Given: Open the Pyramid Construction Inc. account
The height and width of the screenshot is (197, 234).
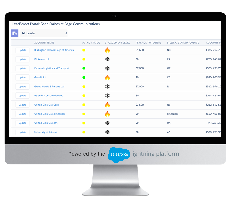Looking at the screenshot, I should [49, 95].
